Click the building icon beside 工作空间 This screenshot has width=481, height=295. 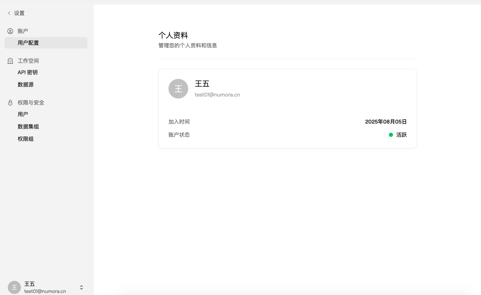(9, 60)
